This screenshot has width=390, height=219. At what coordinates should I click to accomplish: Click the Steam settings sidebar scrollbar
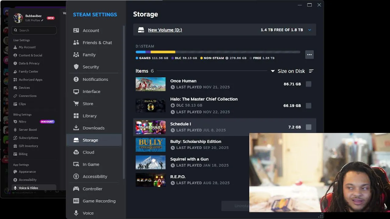(124, 102)
